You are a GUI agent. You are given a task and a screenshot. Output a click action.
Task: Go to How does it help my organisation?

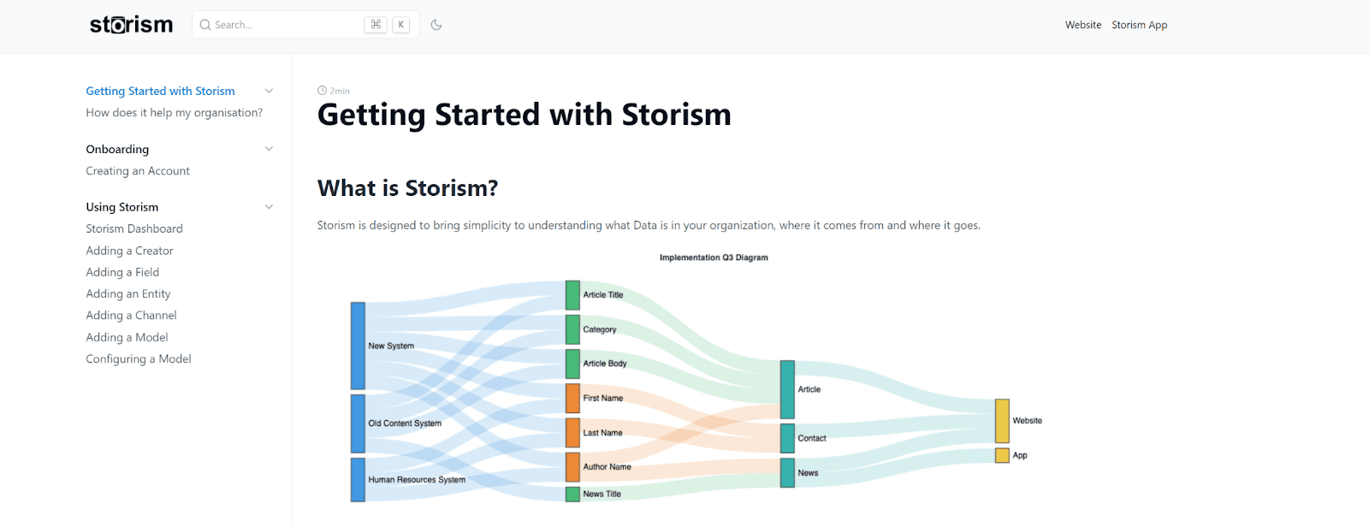point(175,113)
